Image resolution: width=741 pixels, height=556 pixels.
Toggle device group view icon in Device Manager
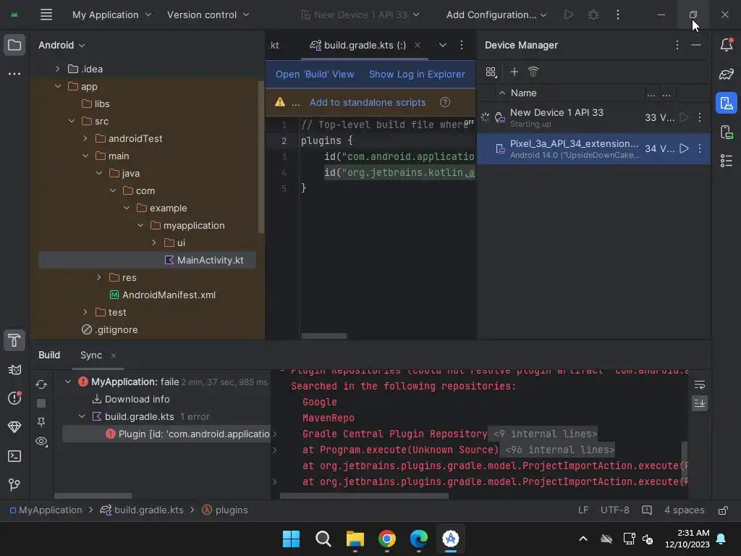point(491,72)
